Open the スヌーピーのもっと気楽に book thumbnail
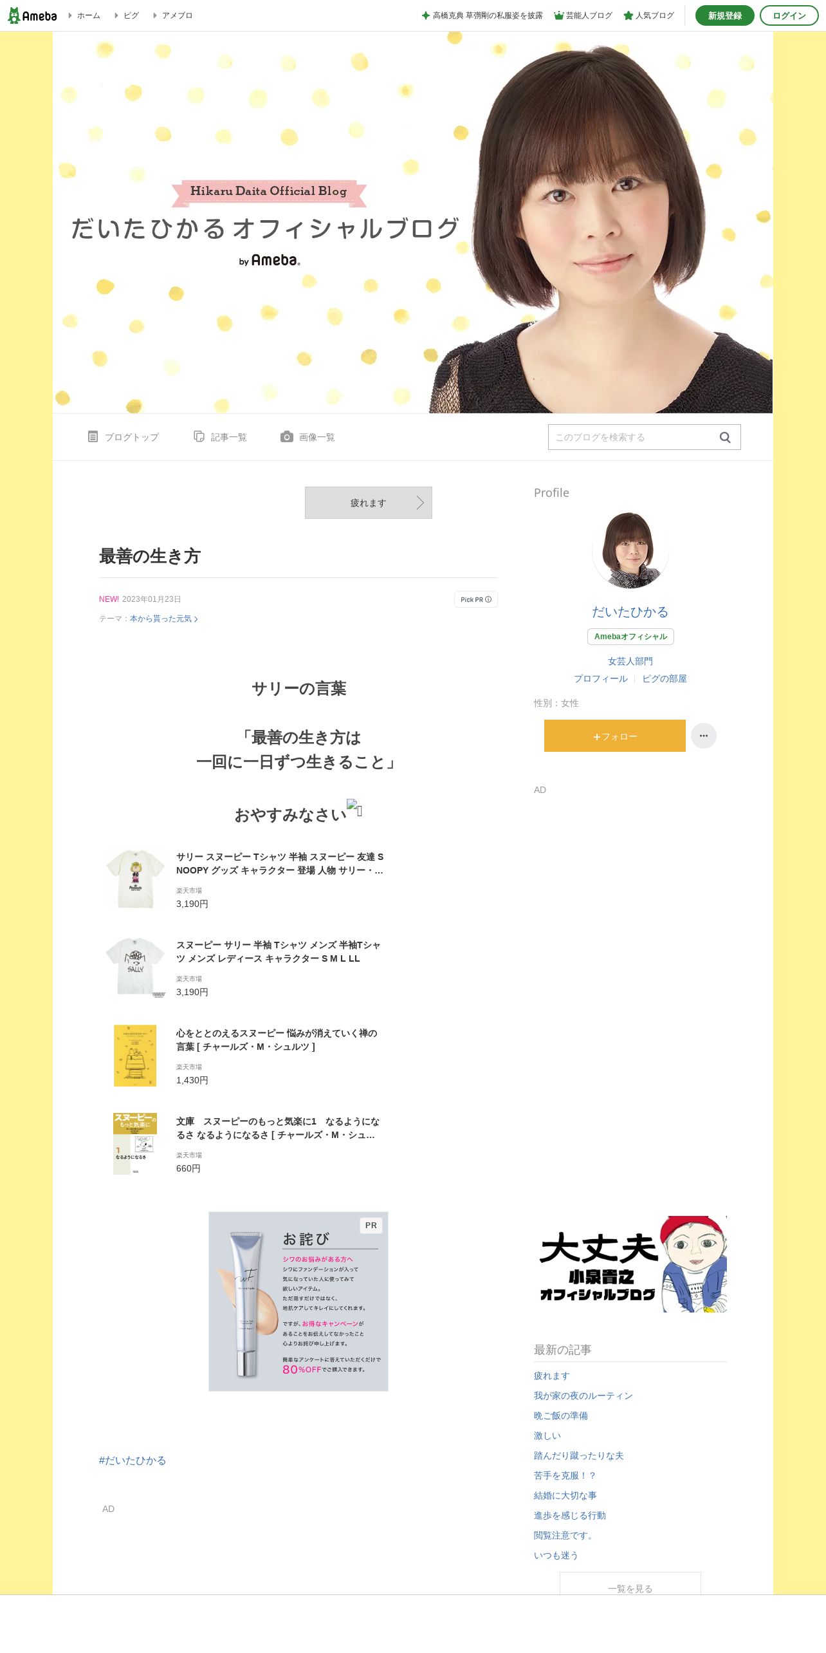 click(x=135, y=1144)
